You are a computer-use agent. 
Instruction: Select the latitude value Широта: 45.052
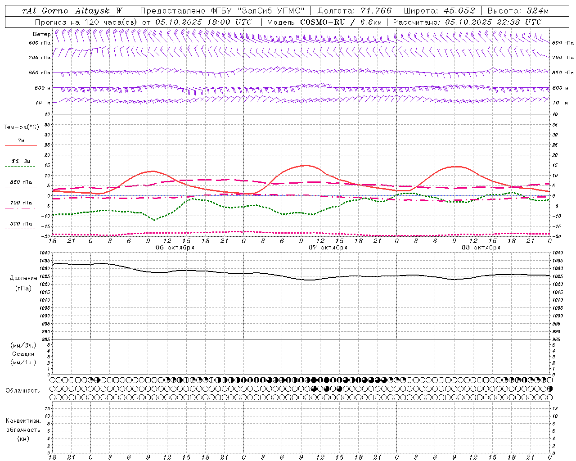point(439,11)
